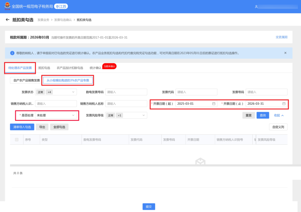Focus the 销售方纳税人识别号 input field
This screenshot has height=212, width=301.
pyautogui.click(x=56, y=104)
